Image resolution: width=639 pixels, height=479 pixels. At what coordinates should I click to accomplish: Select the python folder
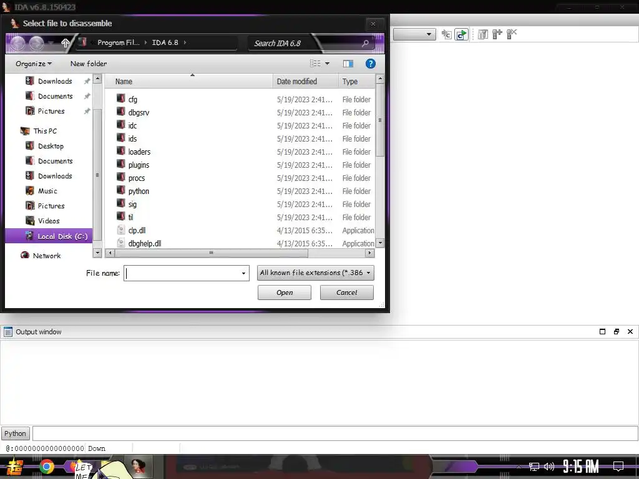[x=139, y=191]
